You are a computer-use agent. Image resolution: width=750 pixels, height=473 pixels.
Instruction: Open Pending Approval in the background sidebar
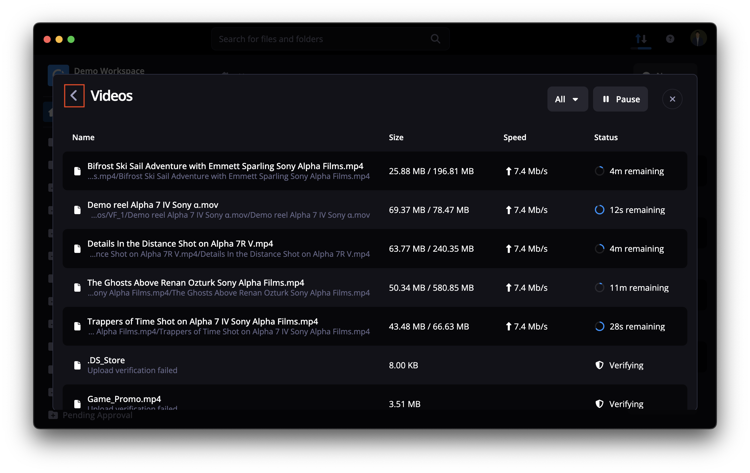coord(97,415)
